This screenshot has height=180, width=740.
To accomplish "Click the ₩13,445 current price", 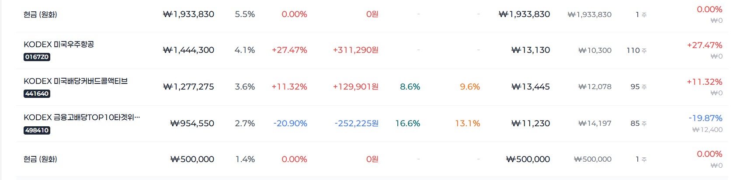I will (531, 87).
